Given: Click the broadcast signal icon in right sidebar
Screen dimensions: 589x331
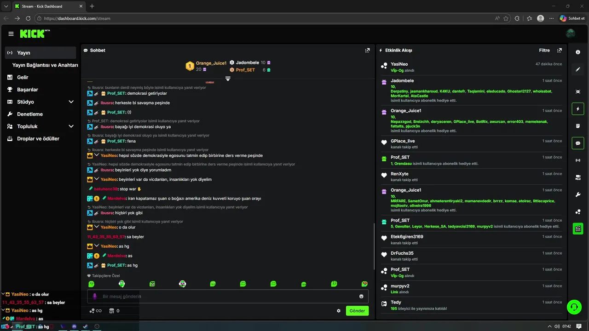Looking at the screenshot, I should [578, 160].
